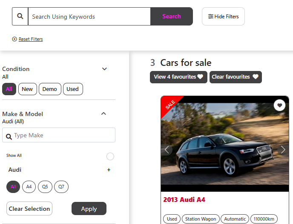Click the Hide Filters button
This screenshot has height=224, width=293.
(223, 17)
